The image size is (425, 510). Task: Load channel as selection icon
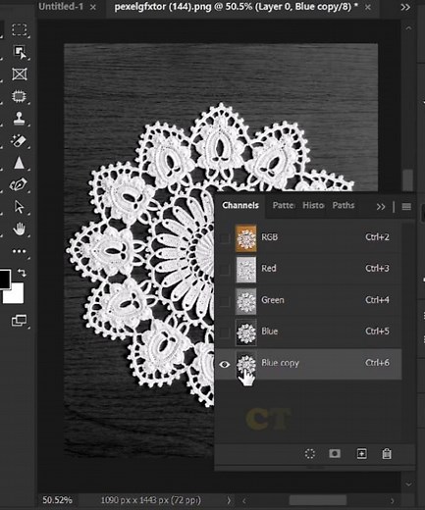click(310, 454)
